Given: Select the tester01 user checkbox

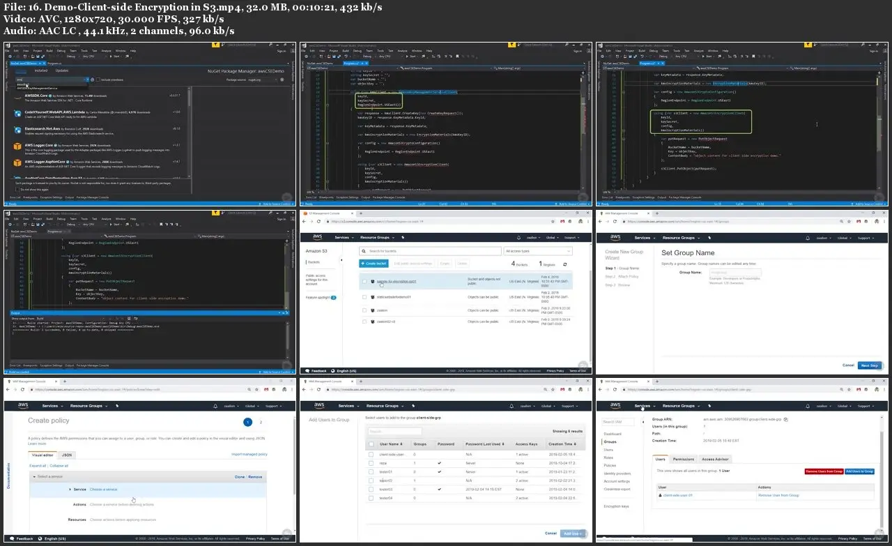Looking at the screenshot, I should click(371, 472).
